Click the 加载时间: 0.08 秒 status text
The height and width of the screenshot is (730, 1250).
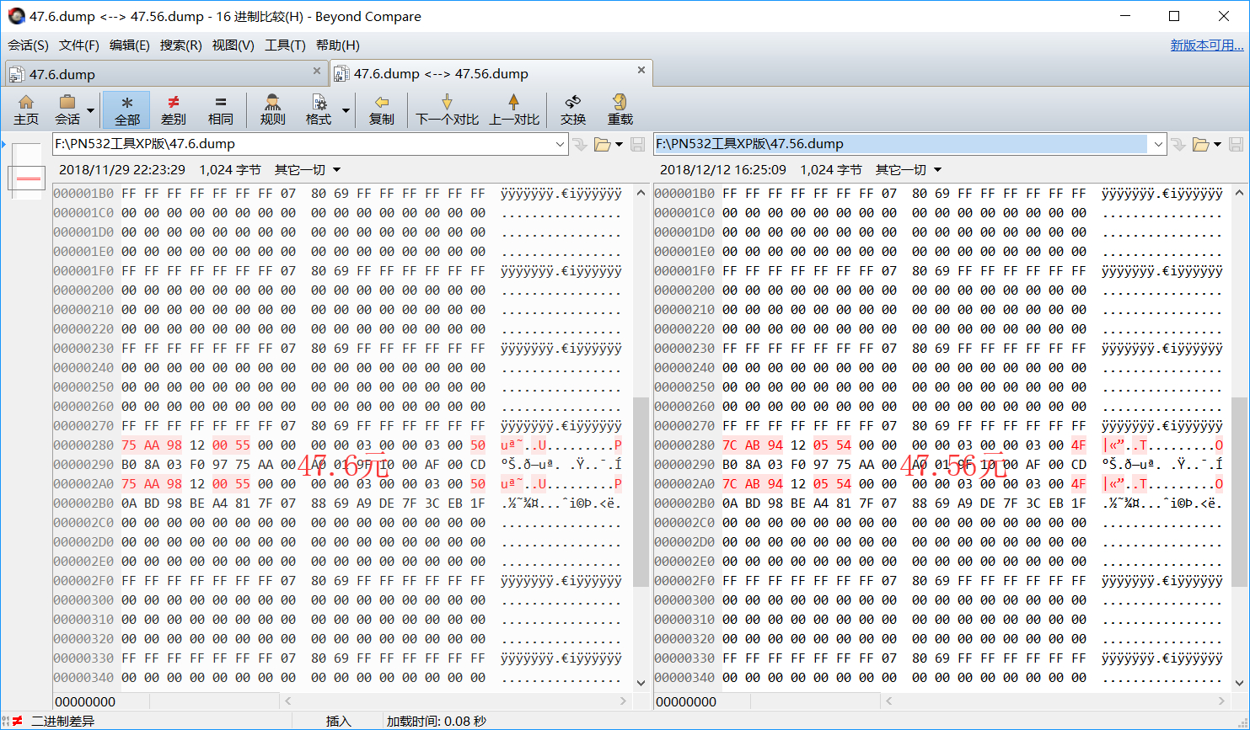pos(437,721)
